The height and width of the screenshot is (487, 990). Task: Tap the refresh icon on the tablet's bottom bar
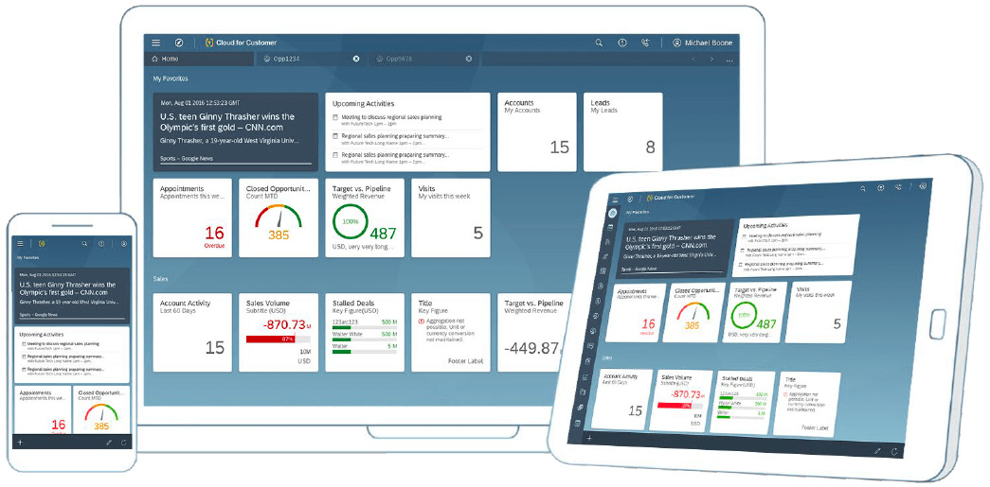click(x=893, y=451)
